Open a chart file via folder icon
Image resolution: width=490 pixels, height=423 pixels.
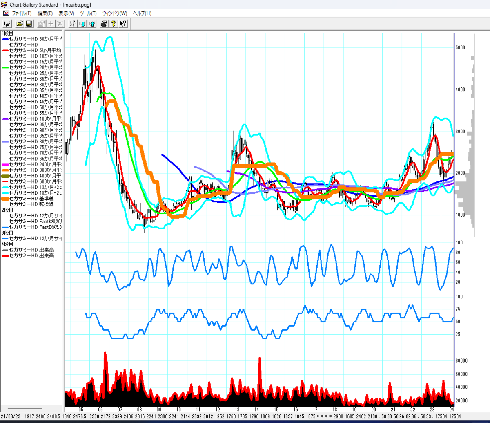(x=20, y=24)
